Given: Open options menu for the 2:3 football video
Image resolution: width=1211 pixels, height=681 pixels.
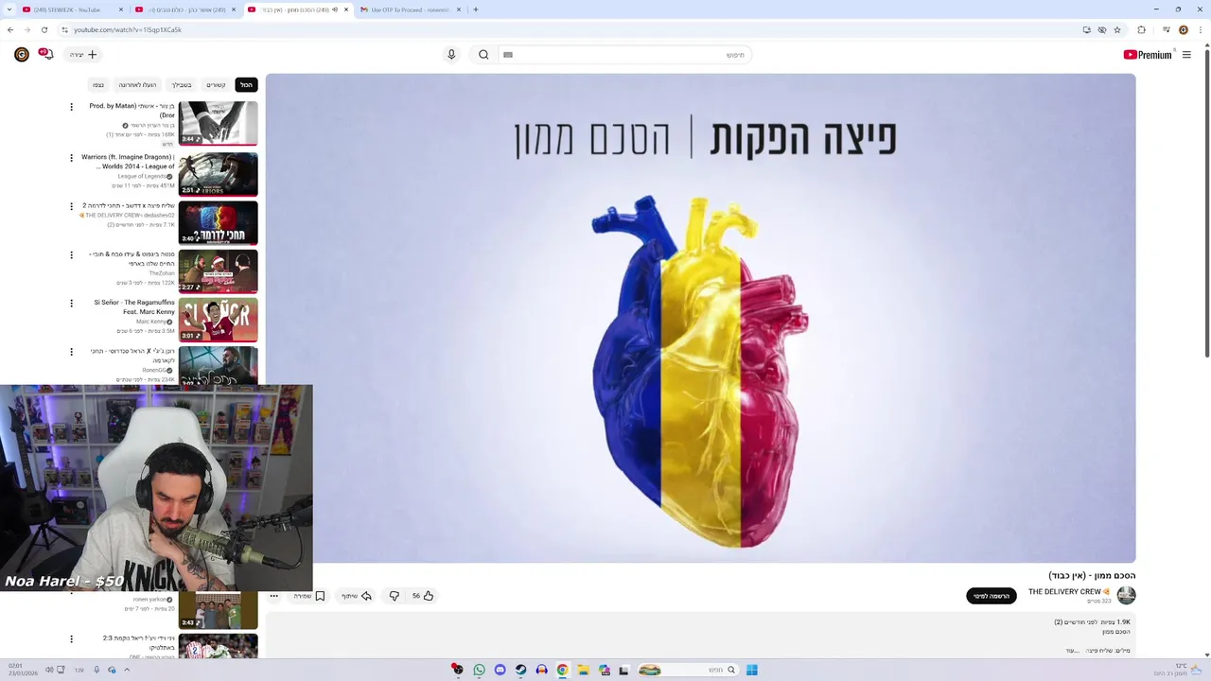Looking at the screenshot, I should (71, 639).
